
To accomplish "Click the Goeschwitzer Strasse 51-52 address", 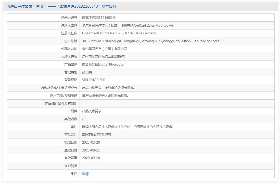I will point(119,33).
